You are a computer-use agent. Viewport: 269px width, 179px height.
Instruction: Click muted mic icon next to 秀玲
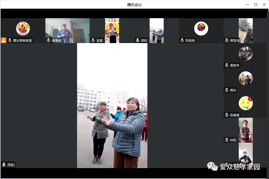click(227, 90)
